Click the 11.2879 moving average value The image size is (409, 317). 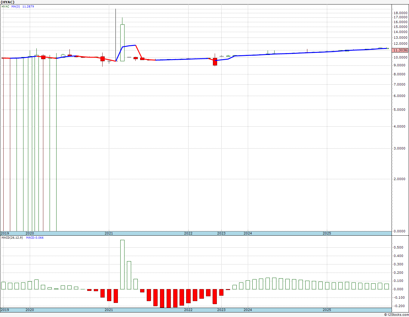click(x=28, y=6)
